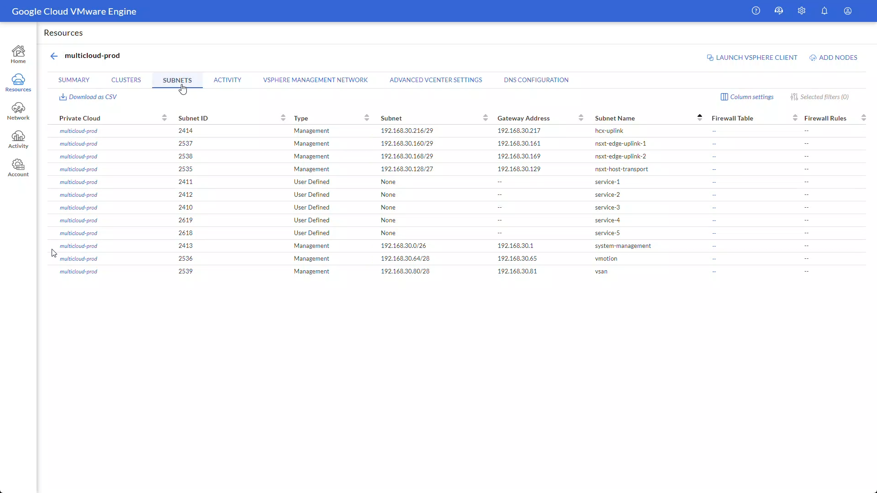The height and width of the screenshot is (493, 877).
Task: Switch to the Clusters tab
Action: (x=126, y=80)
